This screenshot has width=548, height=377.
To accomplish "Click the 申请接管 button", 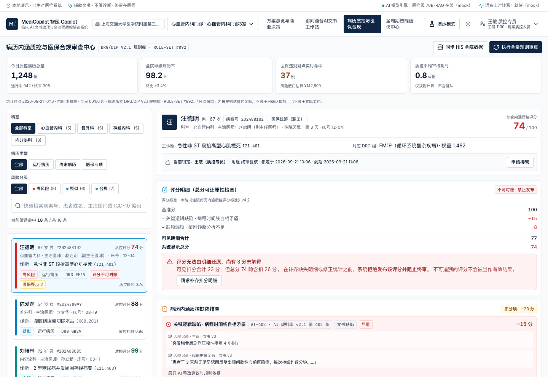I will coord(520,162).
